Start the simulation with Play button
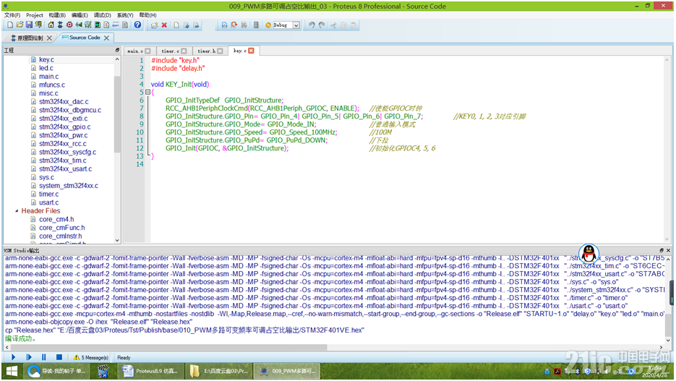Screen dimensions: 676x381 click(13, 357)
